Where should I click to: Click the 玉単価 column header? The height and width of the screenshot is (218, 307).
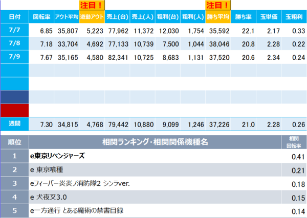(x=269, y=17)
